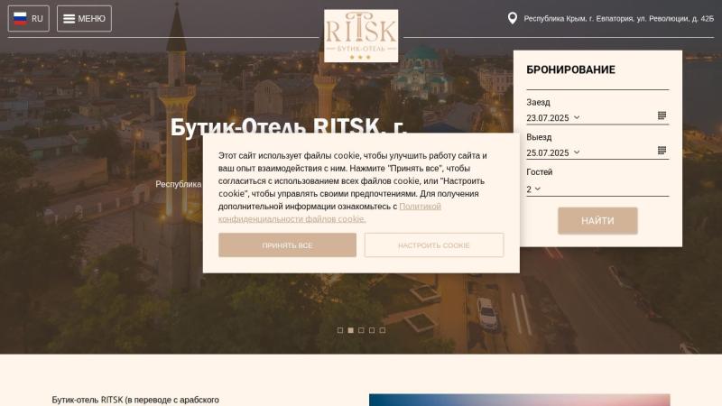Image resolution: width=722 pixels, height=406 pixels.
Task: Select the first slider dot
Action: point(340,330)
